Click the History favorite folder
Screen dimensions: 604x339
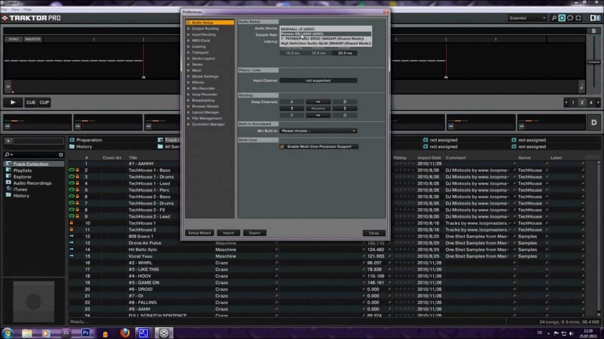(84, 146)
